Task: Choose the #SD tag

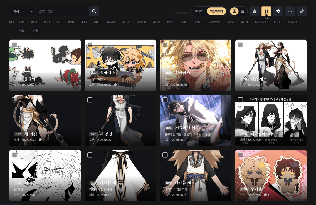Action: [84, 22]
